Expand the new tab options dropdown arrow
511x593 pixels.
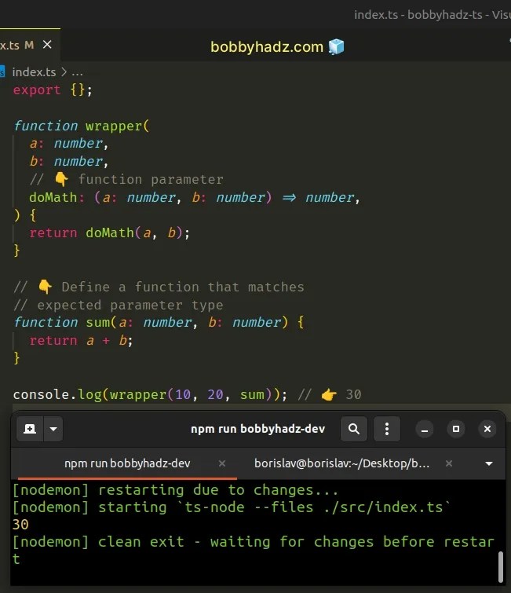click(53, 429)
